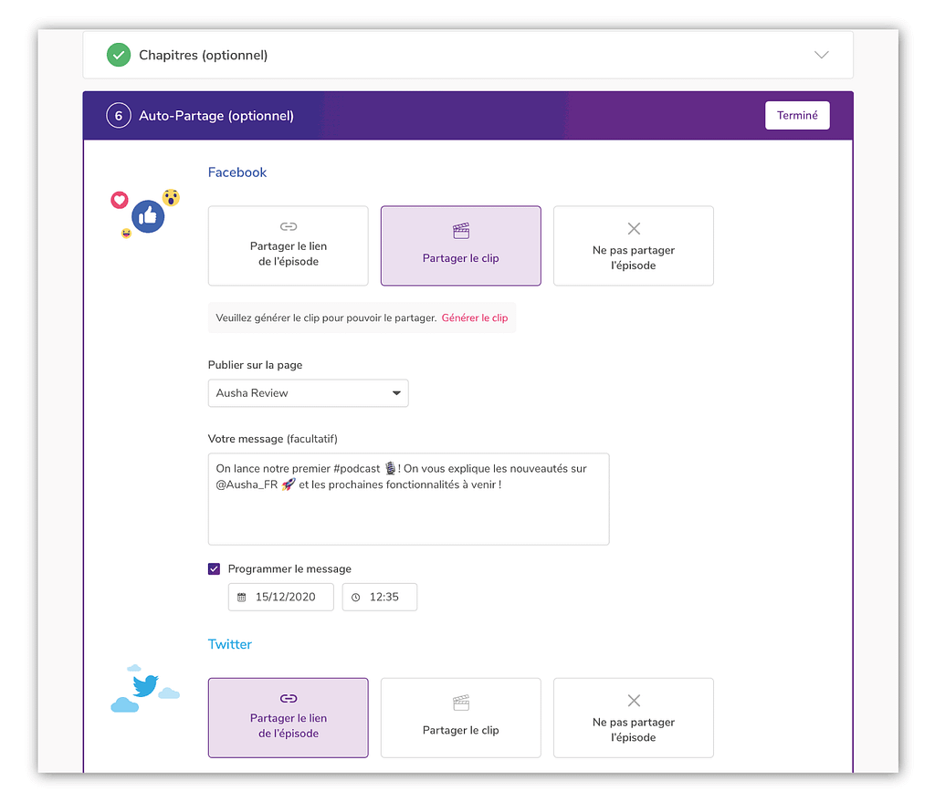Click the surprised wow emoji icon
935x802 pixels.
pyautogui.click(x=171, y=197)
